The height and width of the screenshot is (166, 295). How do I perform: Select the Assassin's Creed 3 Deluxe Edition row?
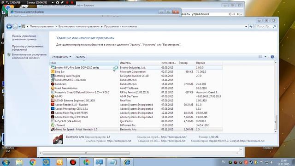click(136, 92)
